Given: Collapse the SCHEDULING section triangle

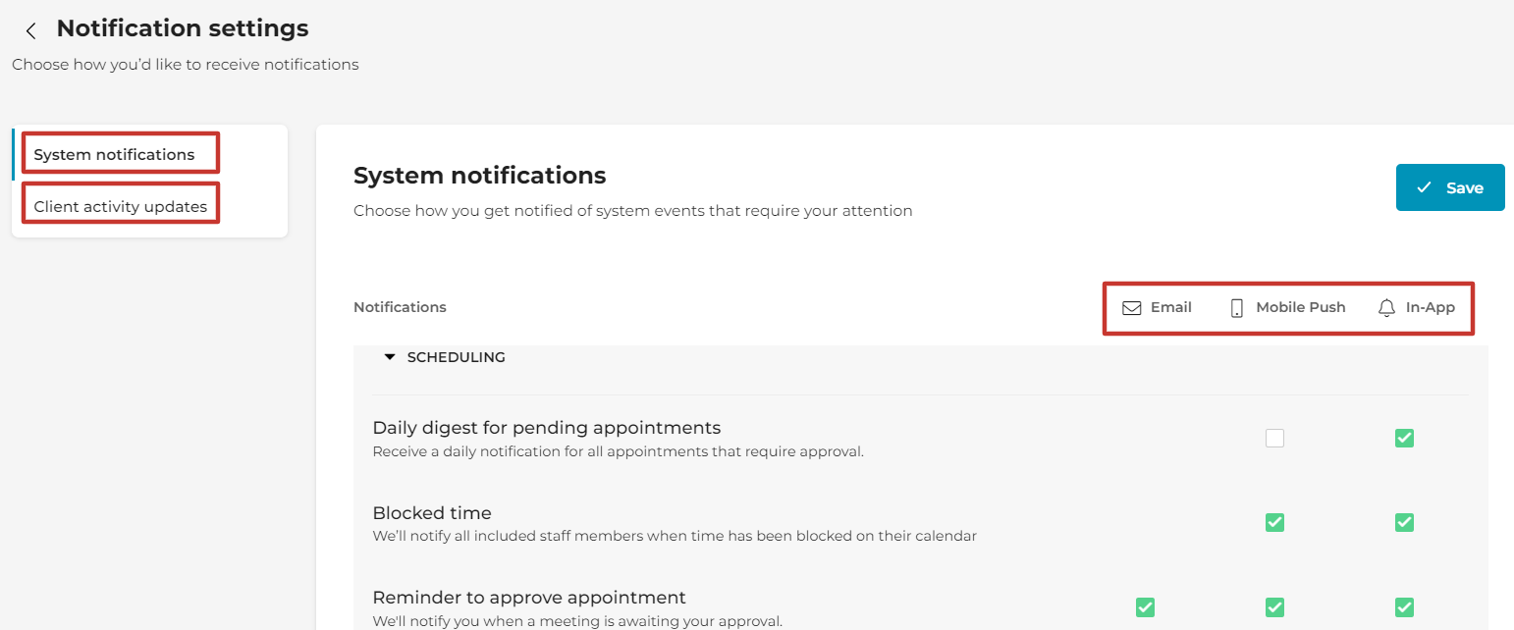Looking at the screenshot, I should (x=390, y=358).
